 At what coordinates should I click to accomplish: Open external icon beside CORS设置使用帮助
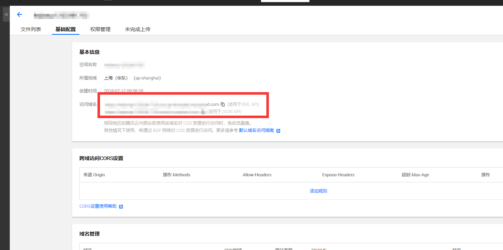tap(121, 207)
